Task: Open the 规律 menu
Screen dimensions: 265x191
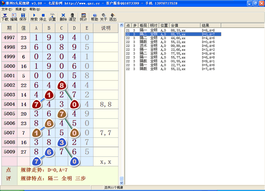Action: coord(21,9)
